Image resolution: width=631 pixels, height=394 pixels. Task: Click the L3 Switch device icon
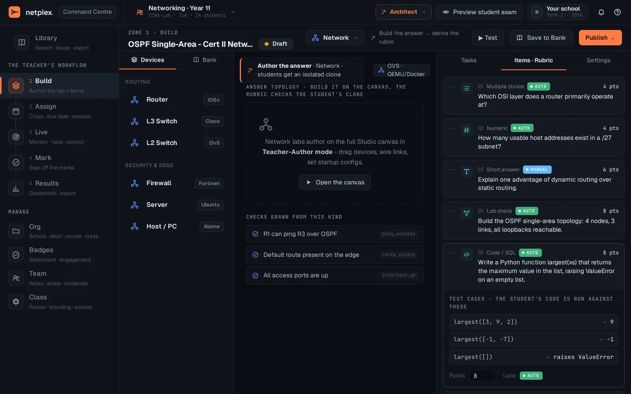[134, 121]
